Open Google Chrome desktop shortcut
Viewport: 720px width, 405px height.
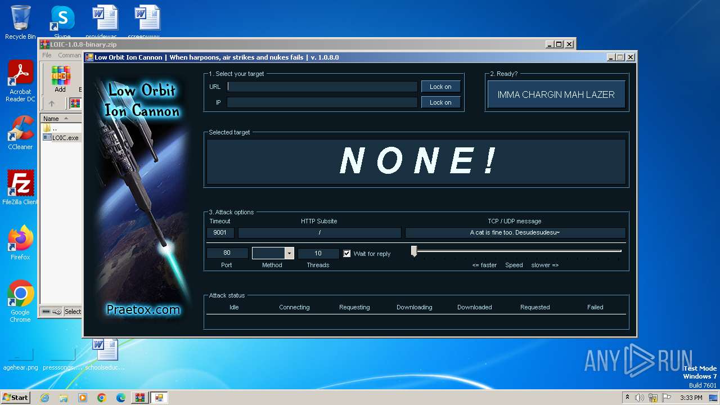pos(20,301)
